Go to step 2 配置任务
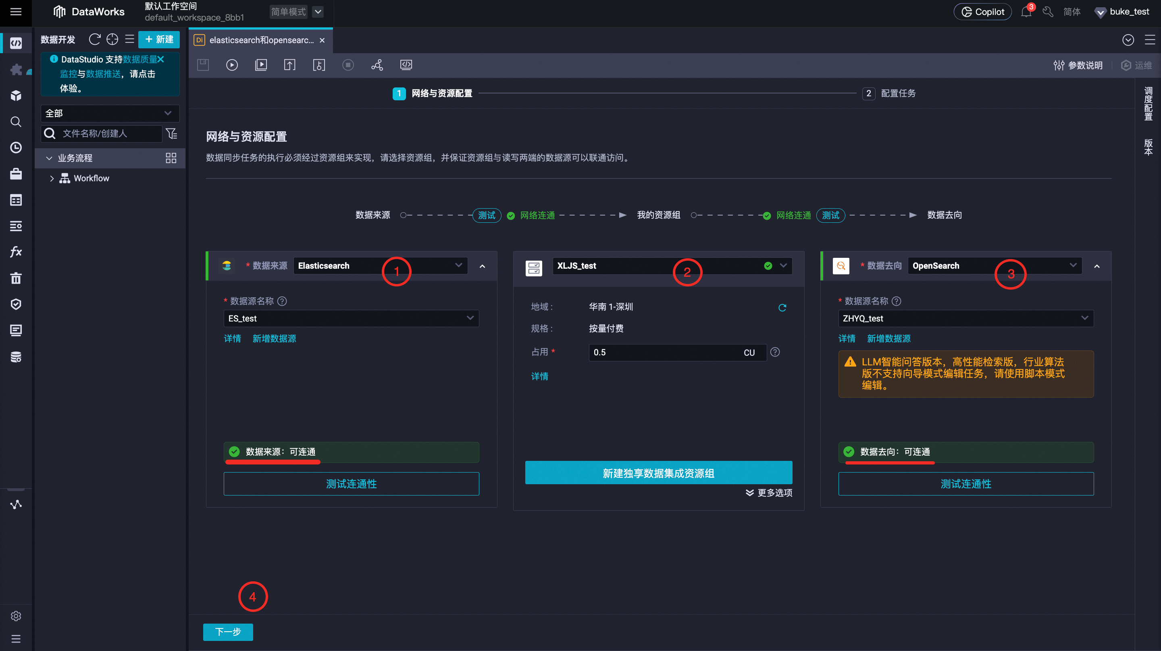This screenshot has width=1161, height=651. [889, 93]
